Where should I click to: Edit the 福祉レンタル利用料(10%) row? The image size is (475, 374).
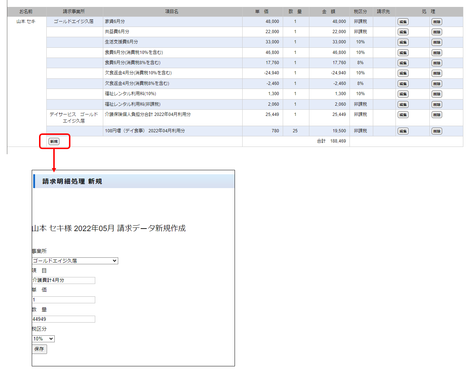[x=403, y=94]
